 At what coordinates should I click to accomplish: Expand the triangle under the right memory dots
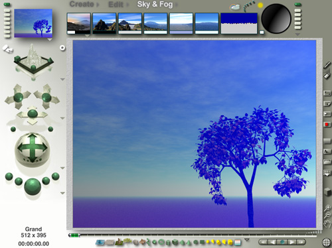297,34
